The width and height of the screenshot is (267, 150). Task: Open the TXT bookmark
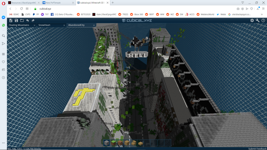click(45, 15)
